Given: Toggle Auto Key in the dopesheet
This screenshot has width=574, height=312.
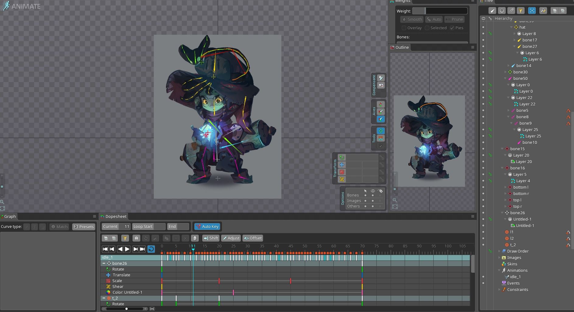Looking at the screenshot, I should (x=207, y=226).
